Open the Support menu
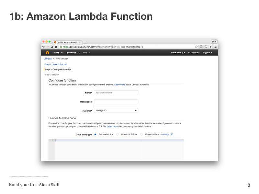The image size is (259, 194). click(x=207, y=53)
